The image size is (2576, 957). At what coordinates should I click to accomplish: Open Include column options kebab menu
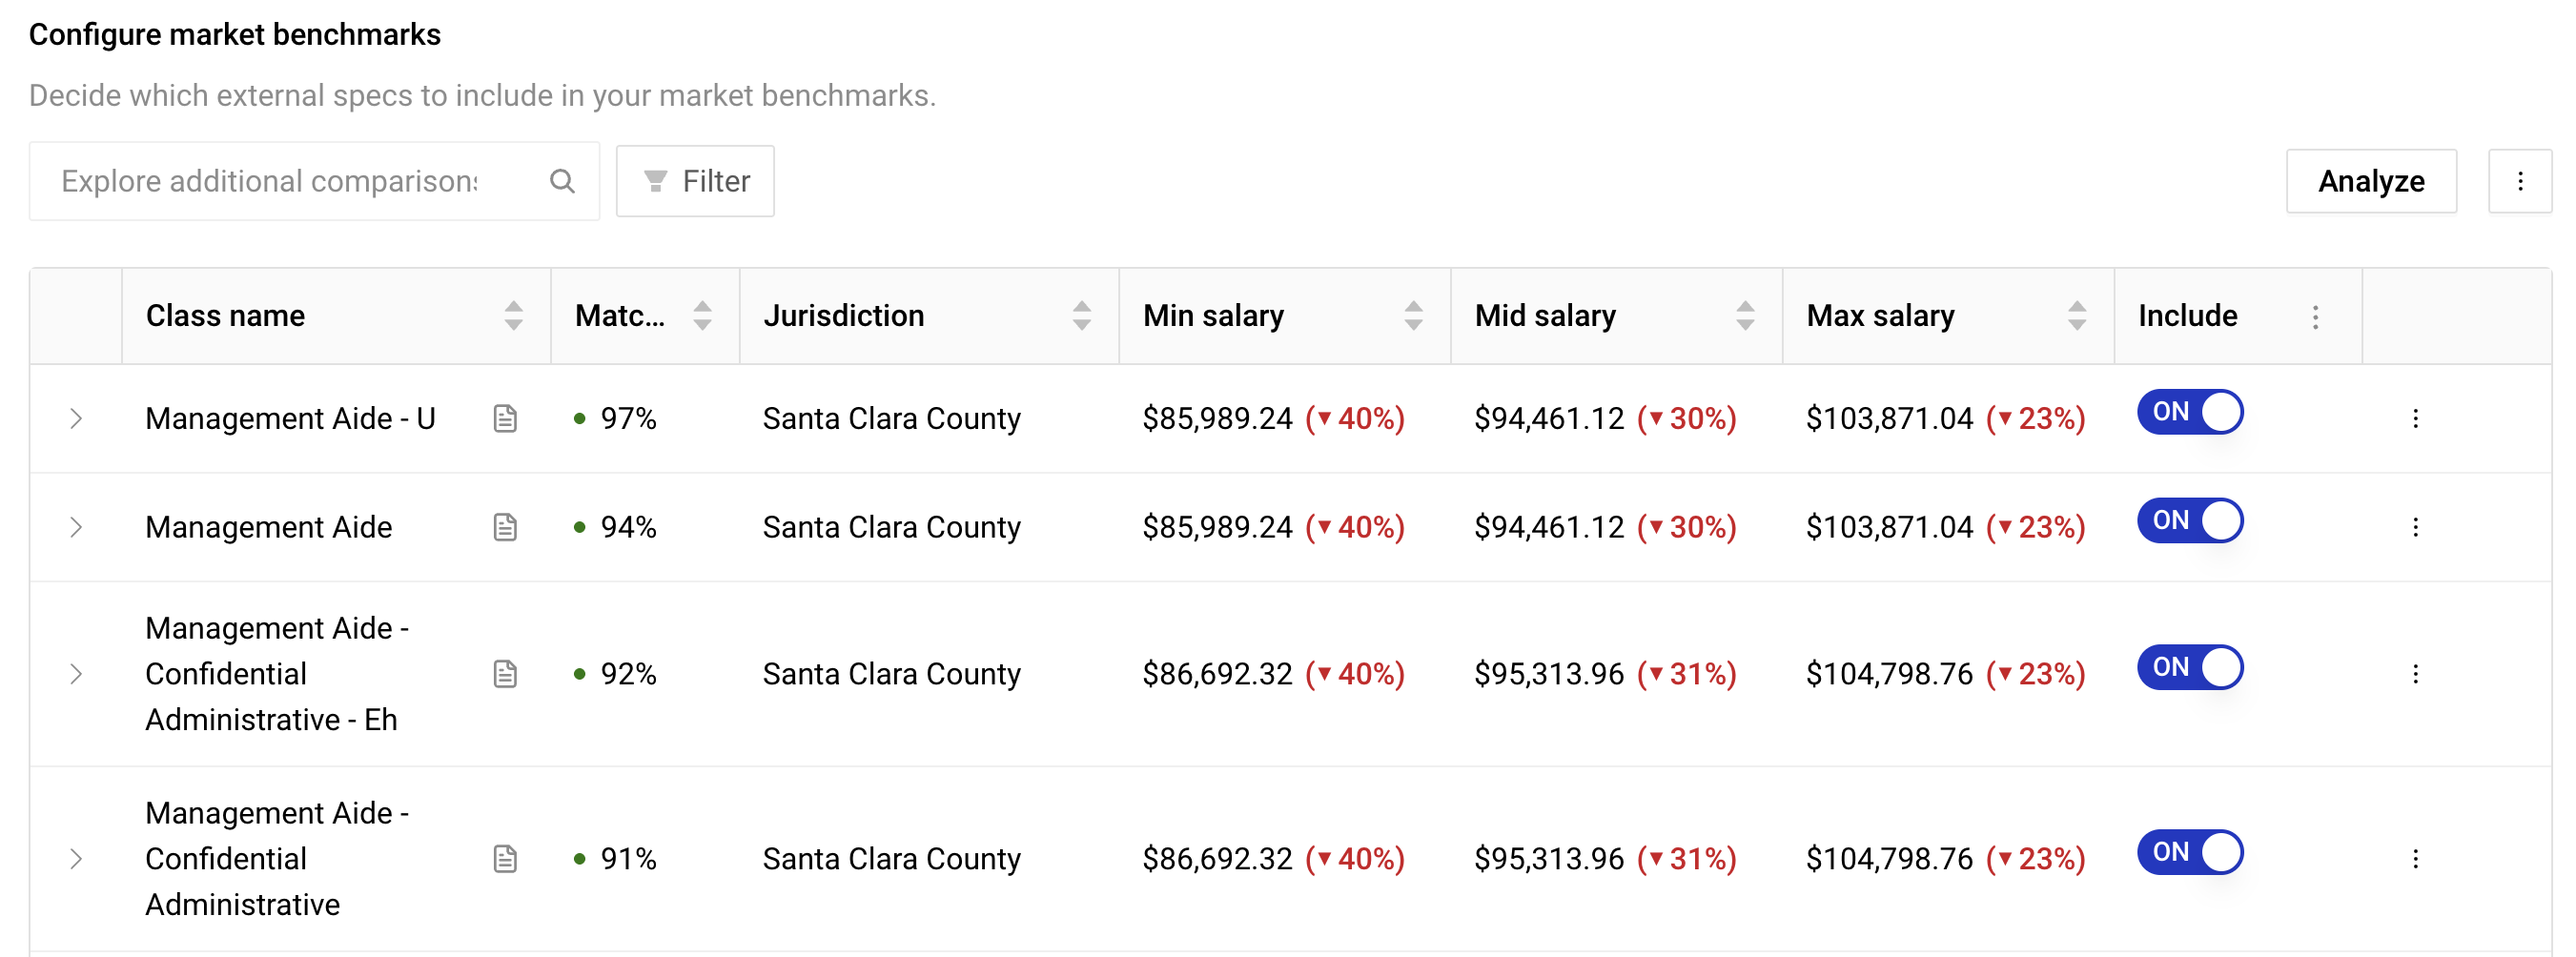click(2315, 317)
